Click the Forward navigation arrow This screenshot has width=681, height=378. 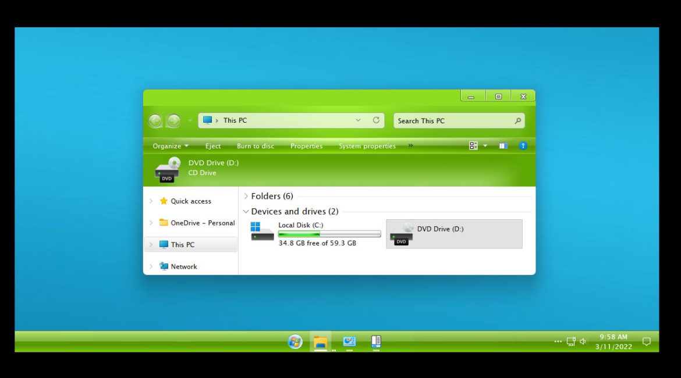(x=173, y=121)
